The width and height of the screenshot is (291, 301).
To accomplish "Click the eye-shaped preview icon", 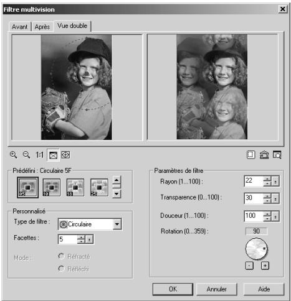I will (65, 155).
